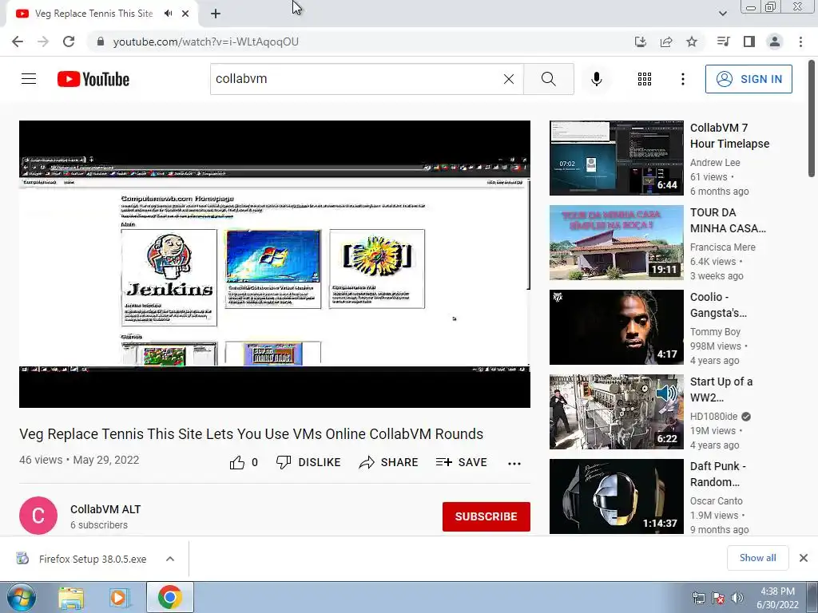Like the video with thumbs up

coord(244,462)
